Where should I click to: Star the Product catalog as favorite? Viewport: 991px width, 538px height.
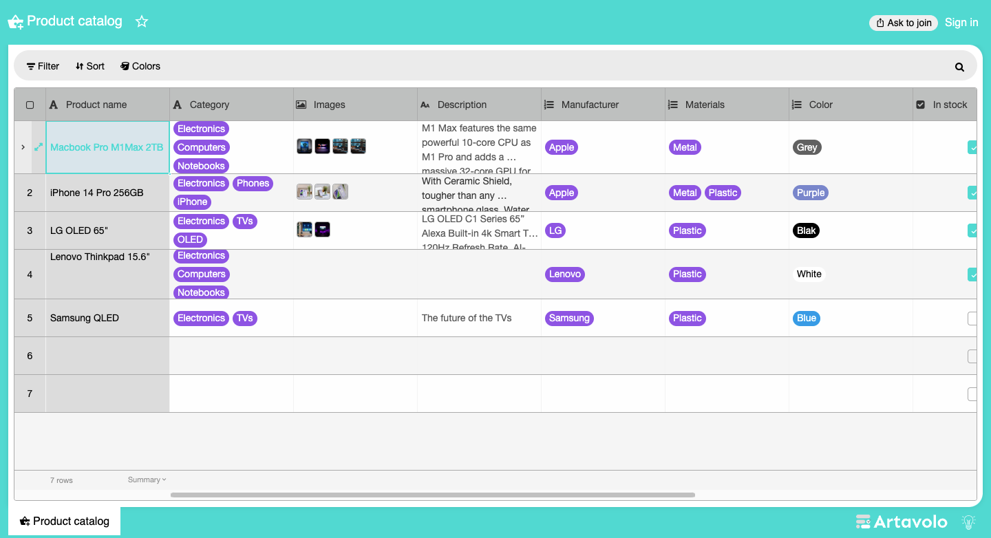(142, 21)
